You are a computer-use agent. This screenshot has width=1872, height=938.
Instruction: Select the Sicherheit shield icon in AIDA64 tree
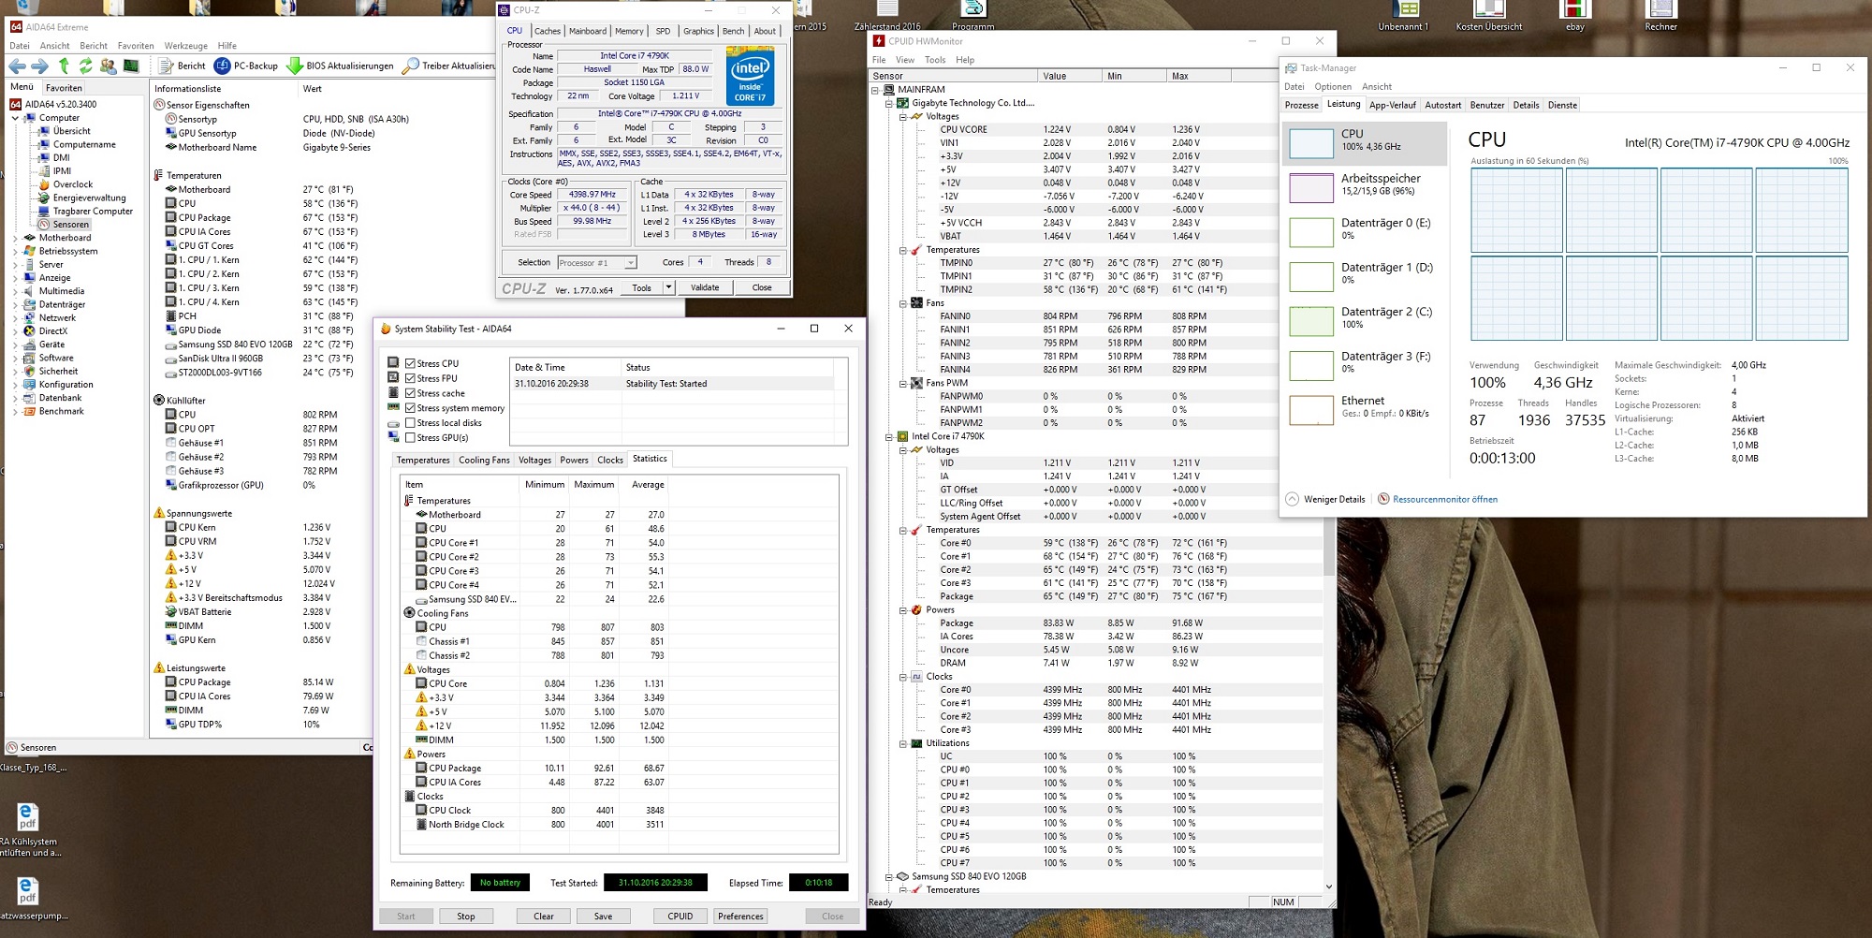click(x=29, y=372)
